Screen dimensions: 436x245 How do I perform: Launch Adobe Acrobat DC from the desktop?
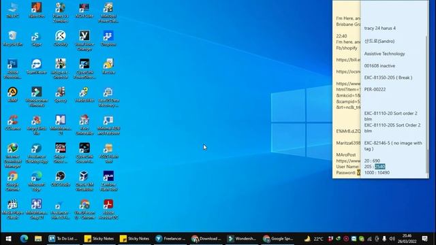tap(108, 209)
